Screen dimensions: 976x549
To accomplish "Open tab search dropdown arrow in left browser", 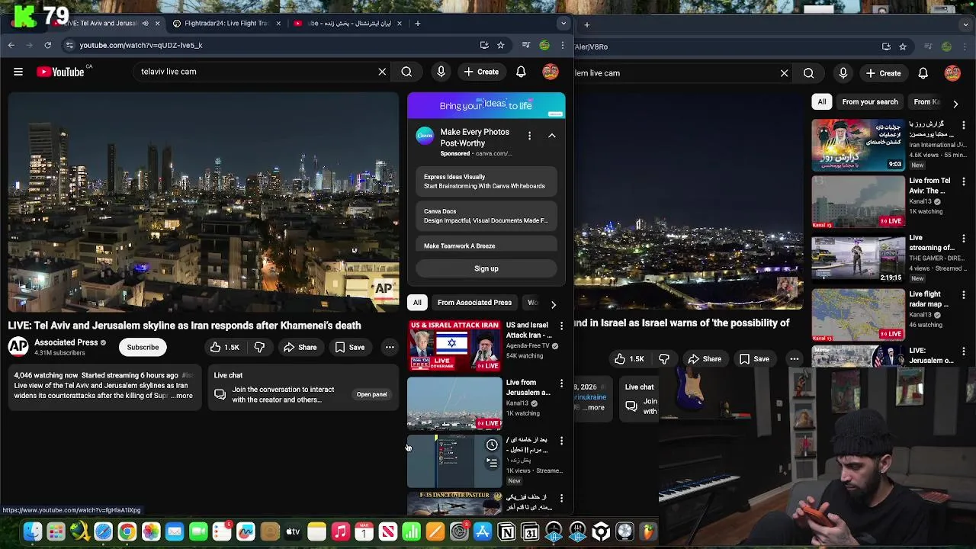I will tap(563, 23).
